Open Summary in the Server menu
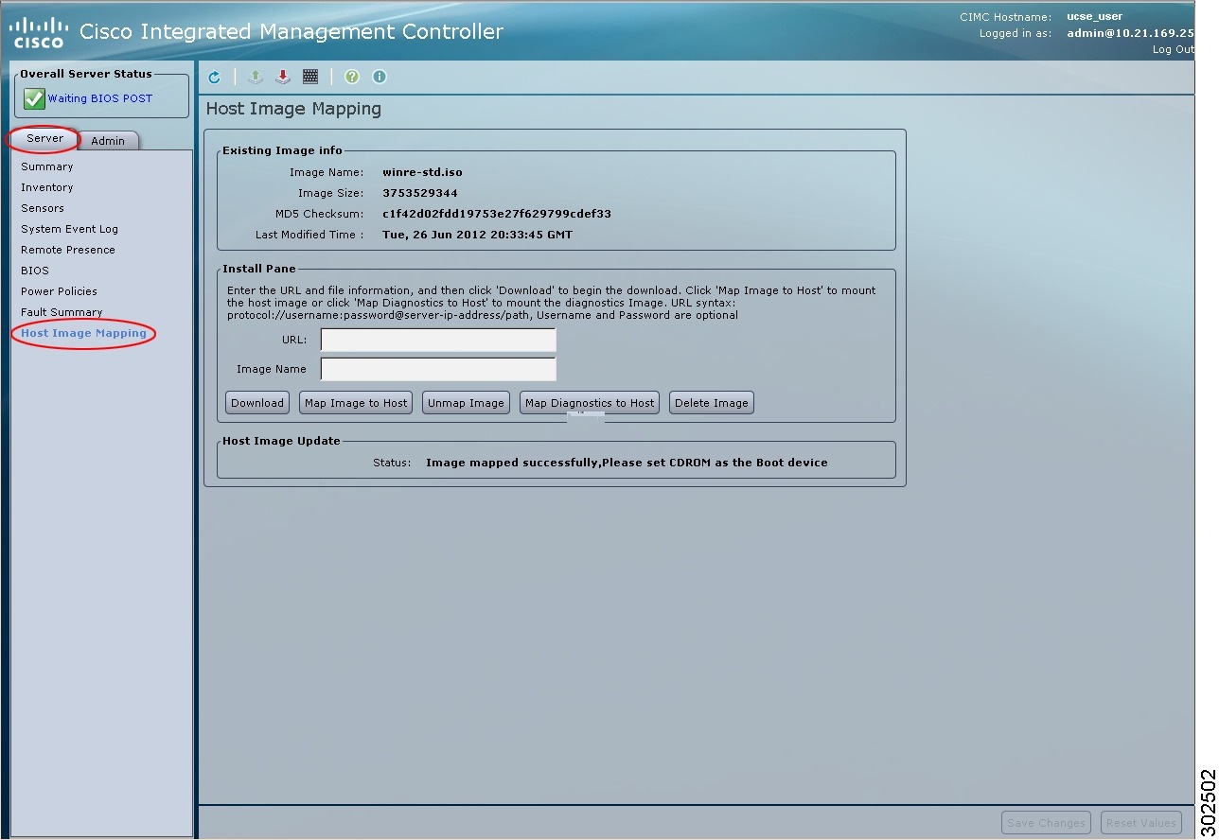Viewport: 1219px width, 840px height. [x=47, y=166]
